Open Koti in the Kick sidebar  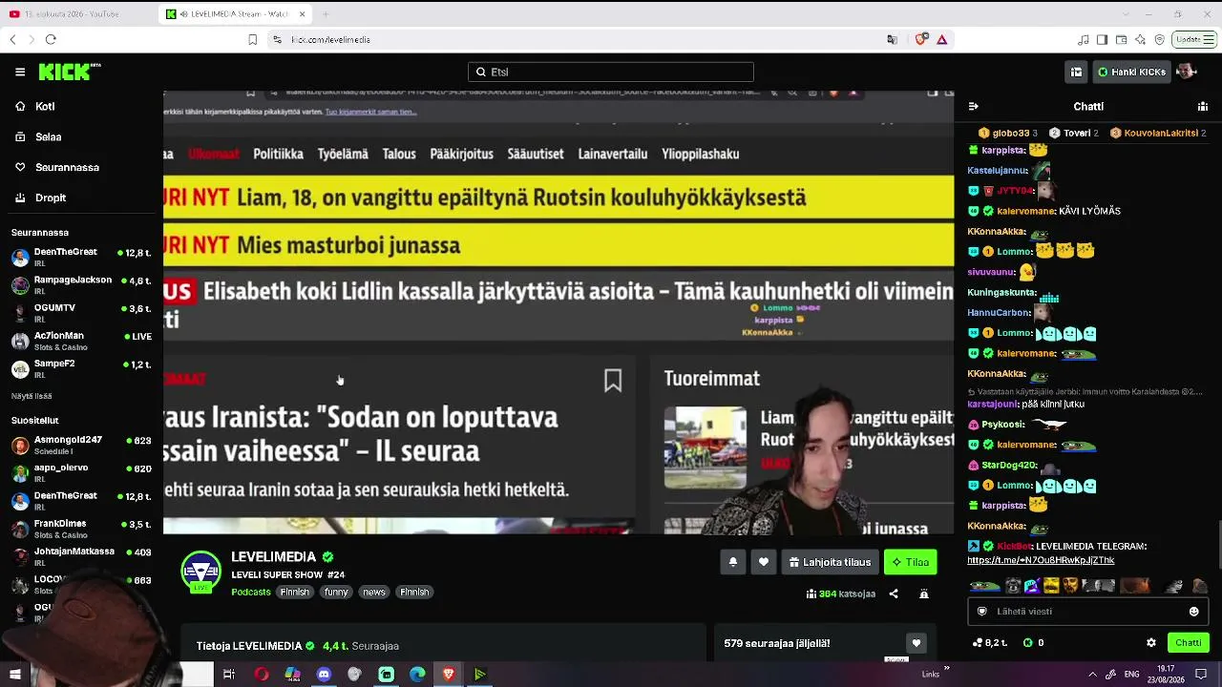pos(45,106)
